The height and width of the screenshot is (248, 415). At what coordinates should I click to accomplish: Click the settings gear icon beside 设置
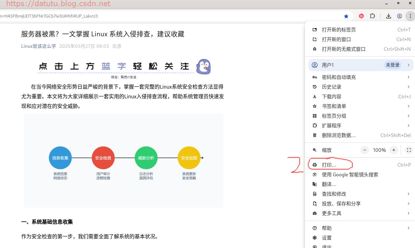coord(315,238)
